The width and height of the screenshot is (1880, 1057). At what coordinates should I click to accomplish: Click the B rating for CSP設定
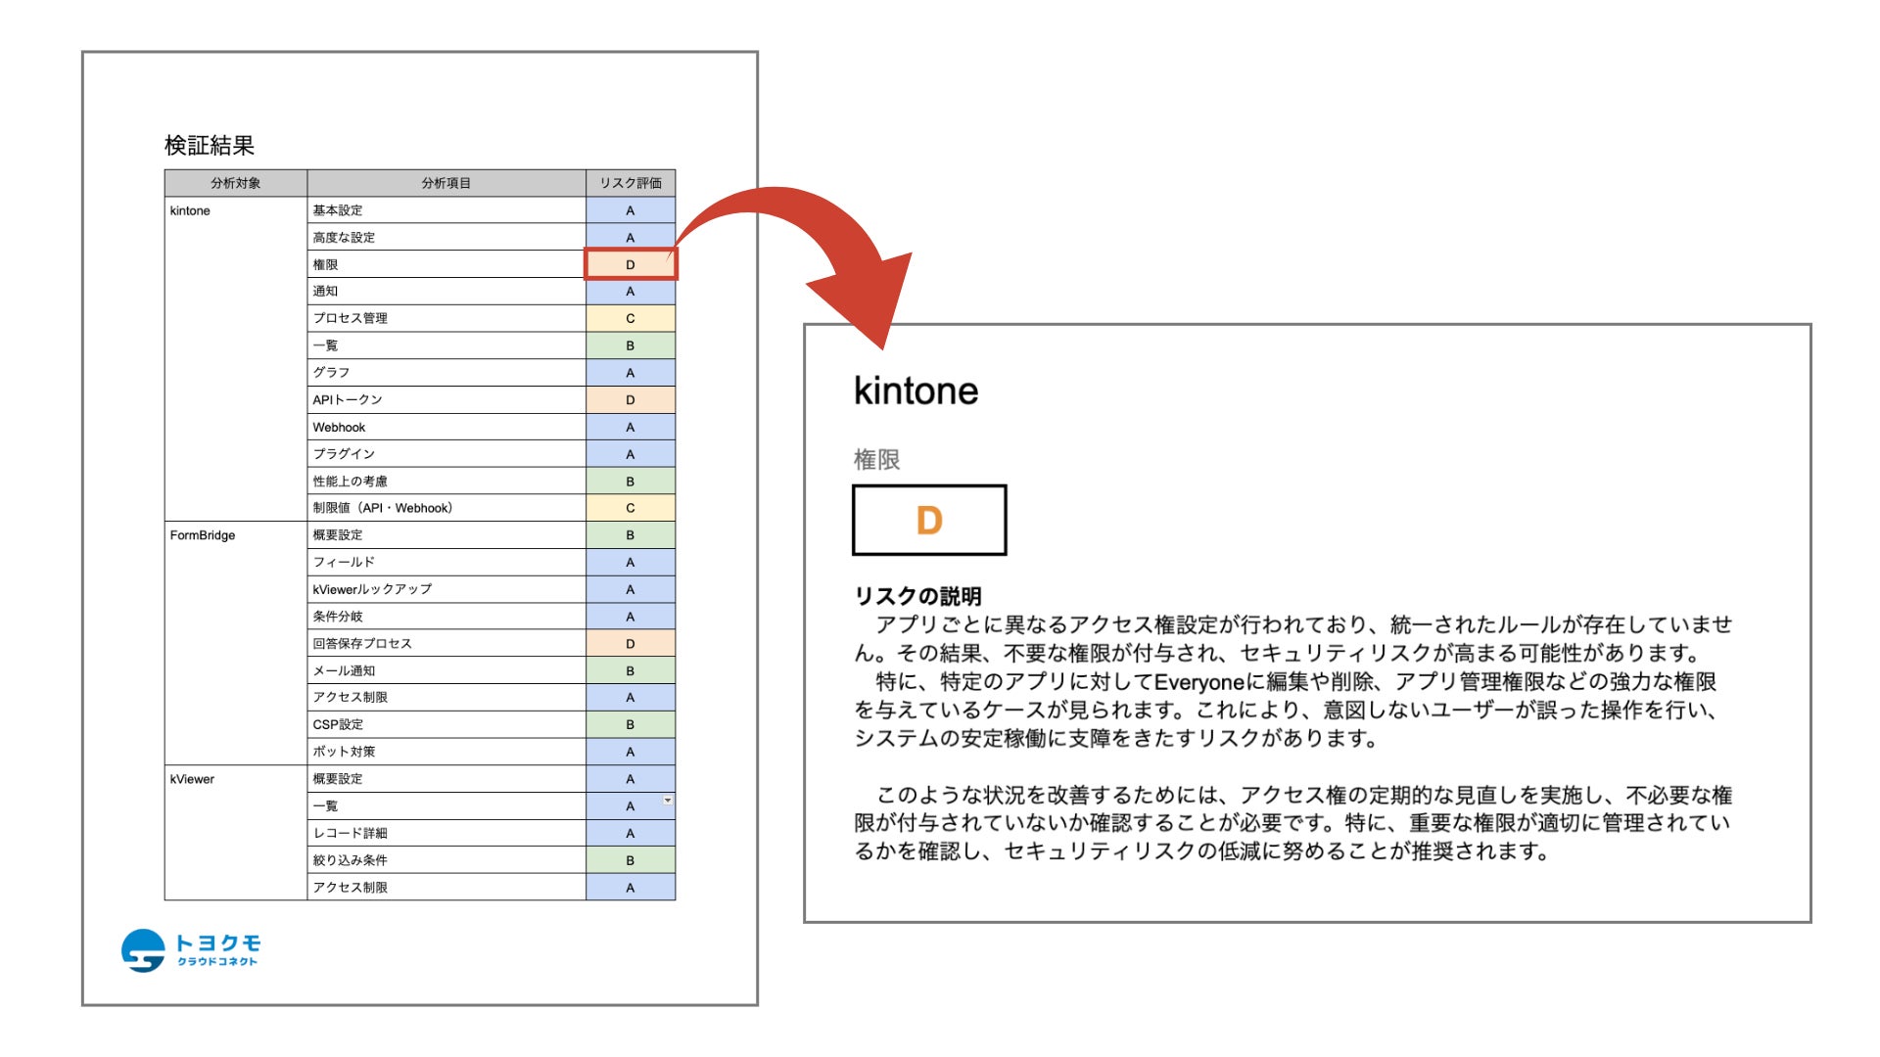(630, 724)
